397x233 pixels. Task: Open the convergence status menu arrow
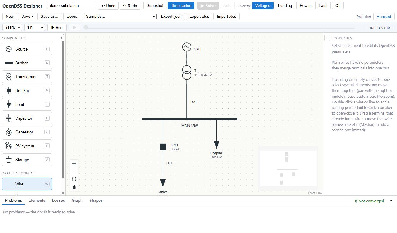391,201
